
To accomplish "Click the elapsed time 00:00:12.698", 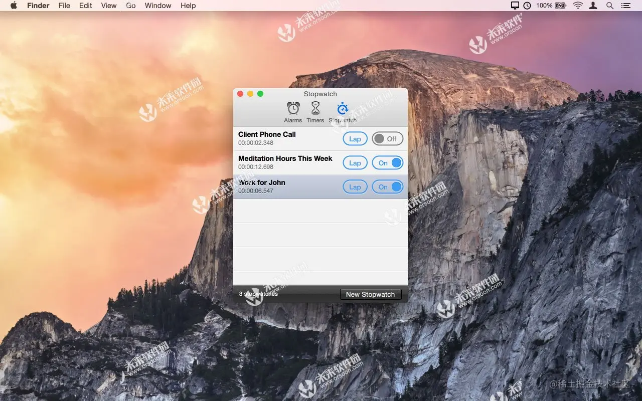I will 256,167.
